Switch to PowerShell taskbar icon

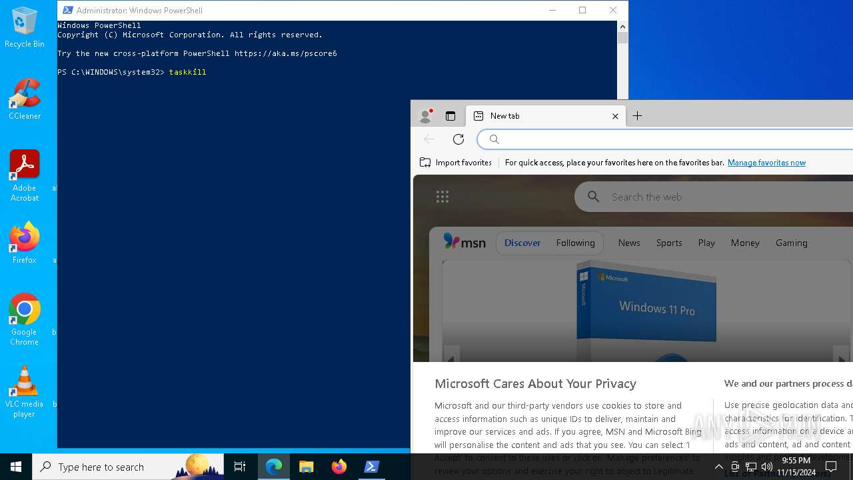(372, 467)
